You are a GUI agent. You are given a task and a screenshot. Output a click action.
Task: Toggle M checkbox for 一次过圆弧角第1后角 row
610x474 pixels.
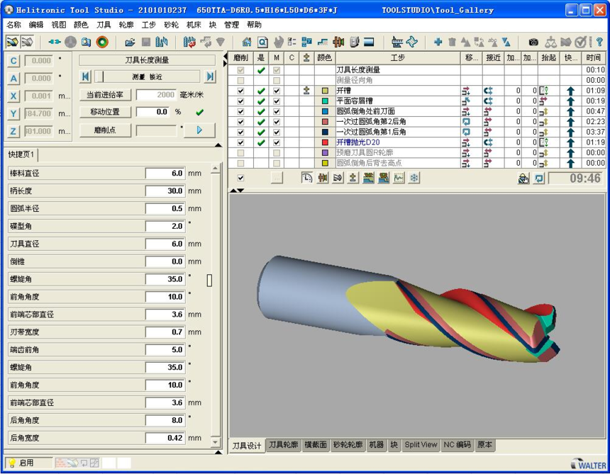pos(277,132)
